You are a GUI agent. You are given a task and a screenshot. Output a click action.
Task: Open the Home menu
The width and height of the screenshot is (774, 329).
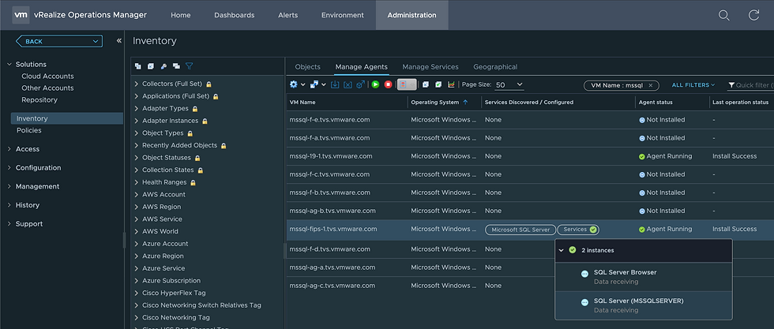click(x=181, y=15)
